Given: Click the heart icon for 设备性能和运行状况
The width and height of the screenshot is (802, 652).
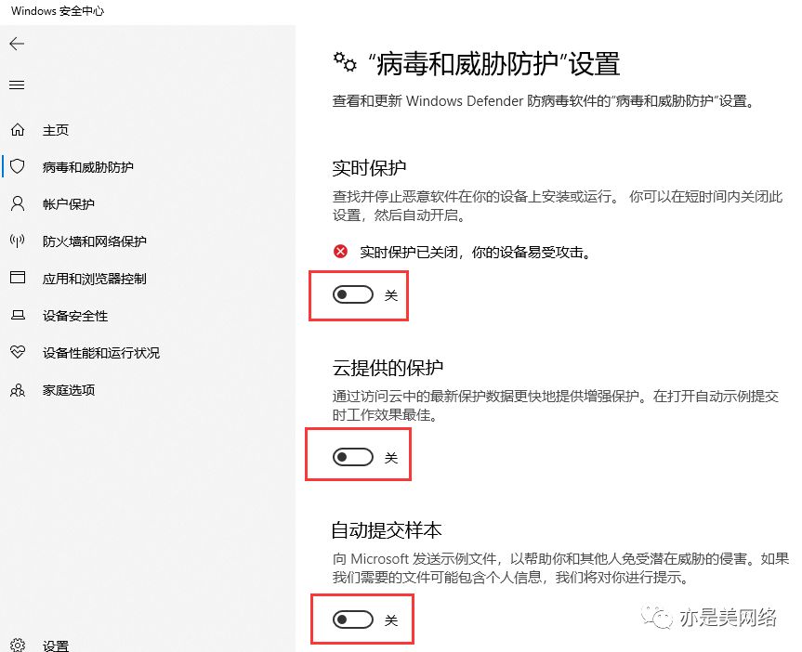Looking at the screenshot, I should [18, 352].
